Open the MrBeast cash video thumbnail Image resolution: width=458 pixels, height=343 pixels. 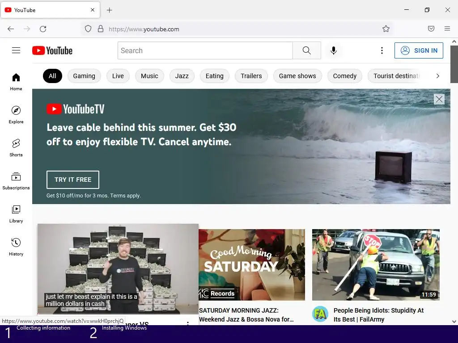pyautogui.click(x=118, y=269)
